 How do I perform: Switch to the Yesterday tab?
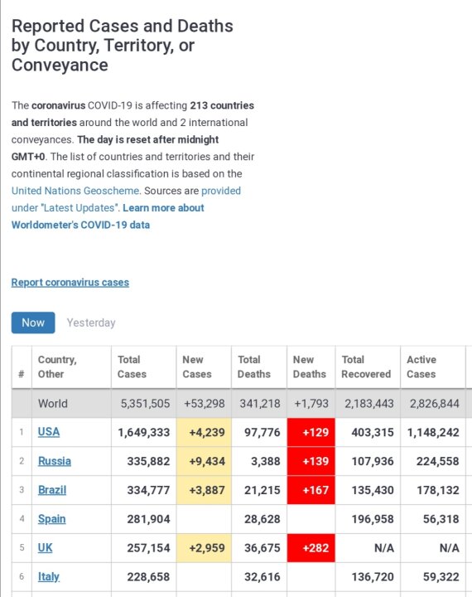91,323
